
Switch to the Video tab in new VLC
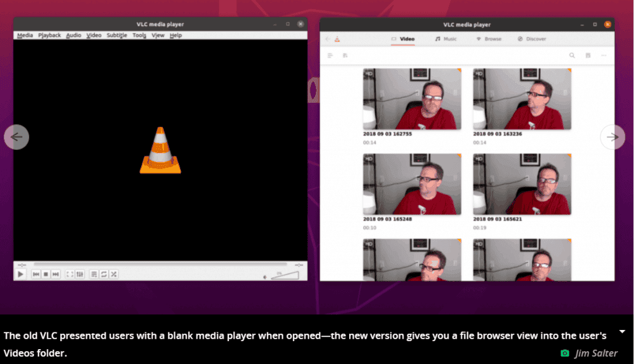[x=402, y=39]
